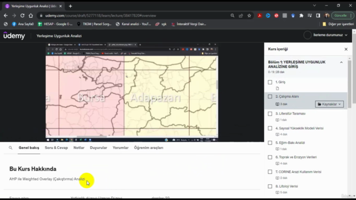Check the 1. Giriş lecture checkbox
Screen dimensions: 356x200
(x=270, y=82)
